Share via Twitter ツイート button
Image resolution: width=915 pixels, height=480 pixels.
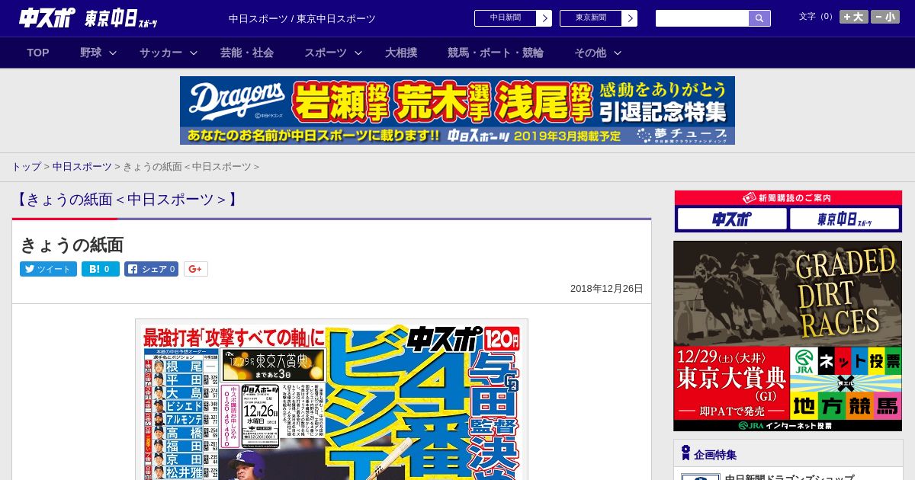[48, 269]
